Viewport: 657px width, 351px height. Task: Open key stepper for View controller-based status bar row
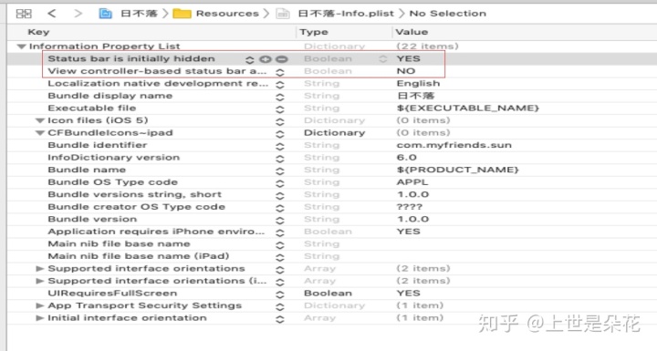(280, 72)
